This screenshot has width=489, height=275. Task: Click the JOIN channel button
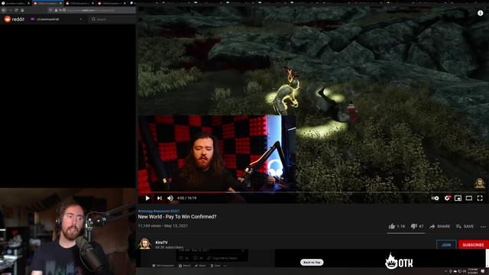pyautogui.click(x=446, y=244)
